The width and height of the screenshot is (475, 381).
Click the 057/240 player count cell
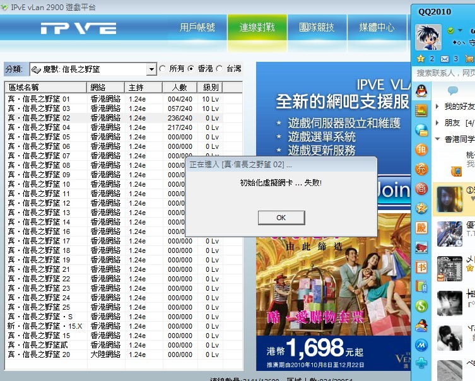pyautogui.click(x=180, y=108)
